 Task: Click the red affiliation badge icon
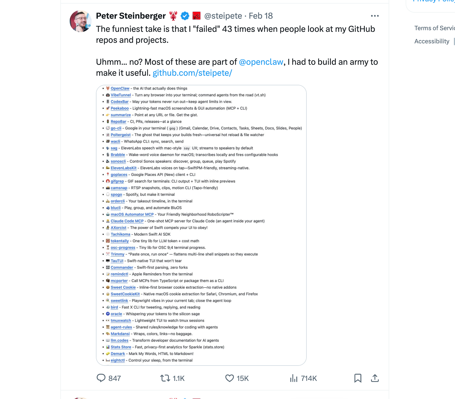pyautogui.click(x=197, y=16)
